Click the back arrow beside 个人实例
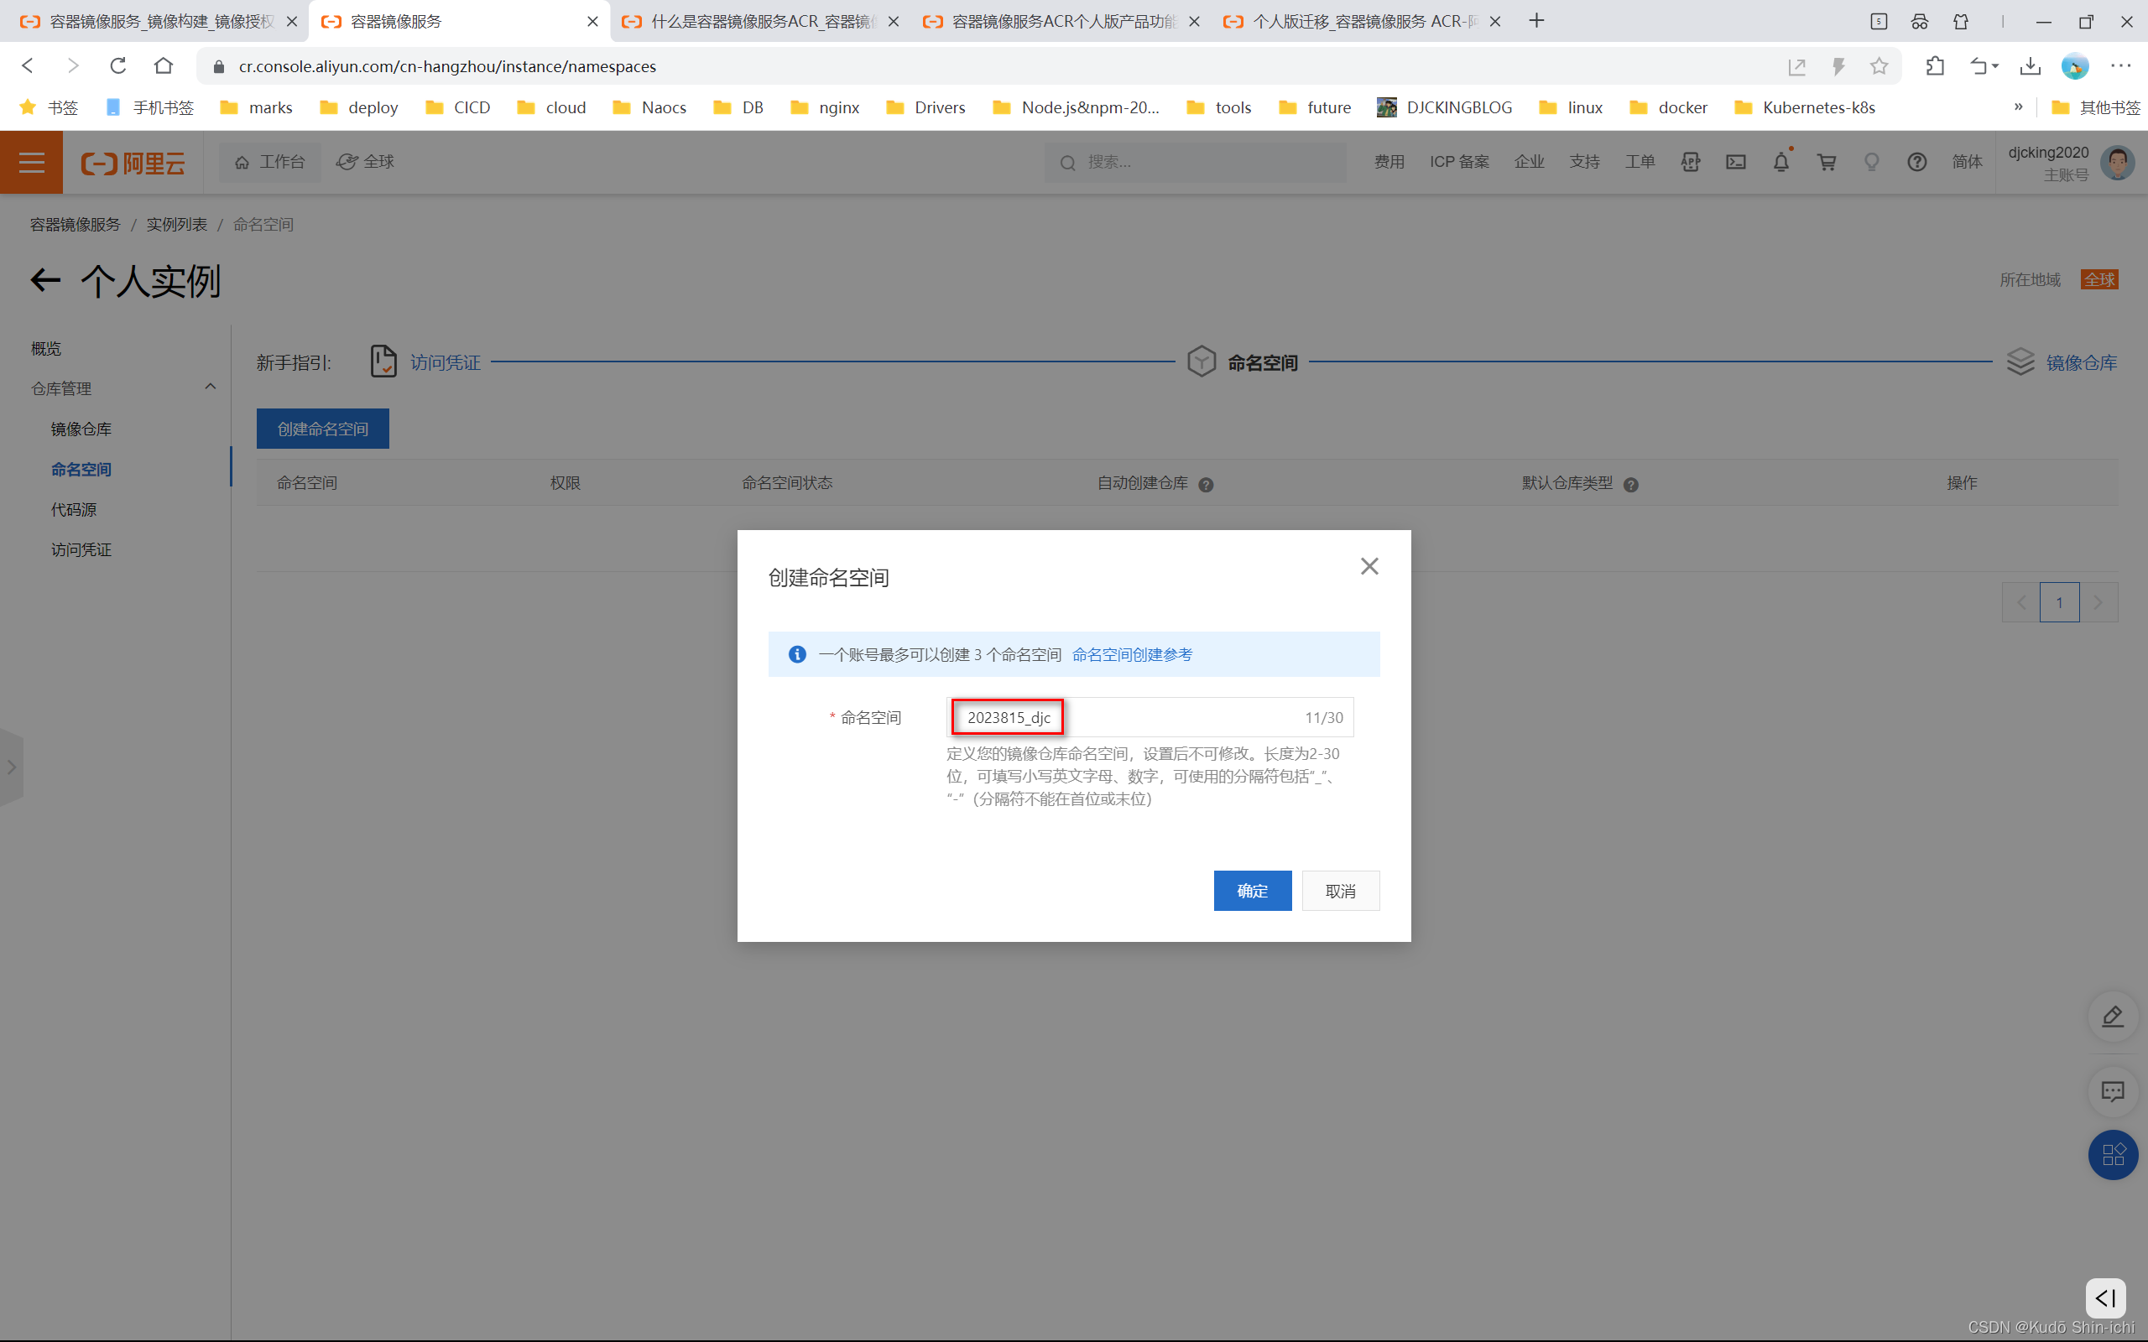This screenshot has height=1342, width=2148. click(x=45, y=280)
